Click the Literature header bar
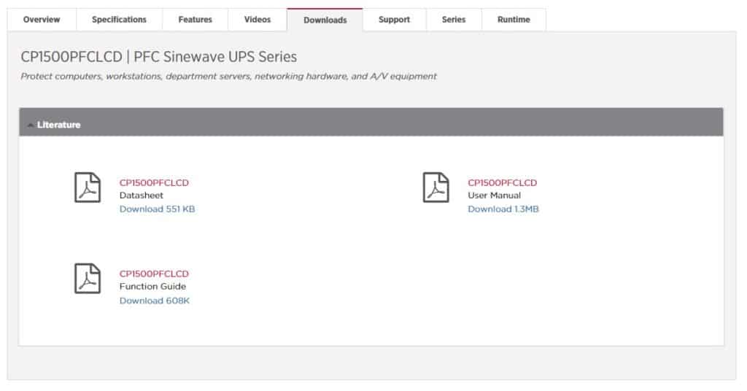747x391 pixels. click(x=371, y=123)
